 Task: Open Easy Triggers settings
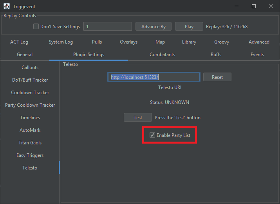pos(30,155)
